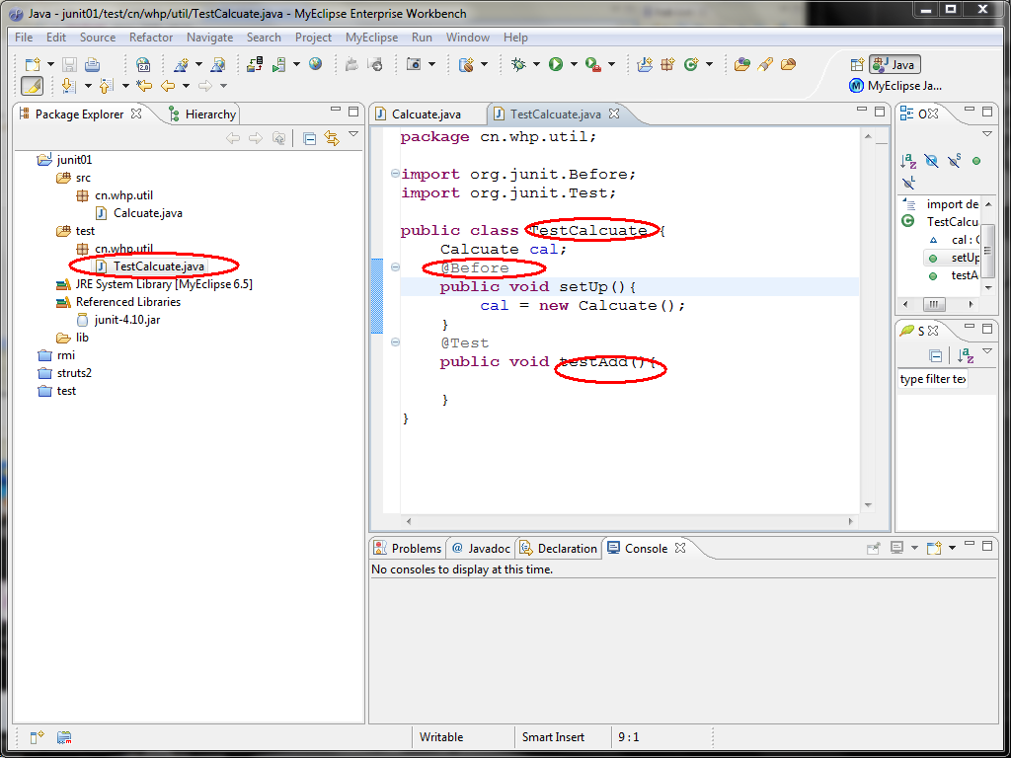1011x758 pixels.
Task: Open the MyEclipse menu
Action: [x=371, y=38]
